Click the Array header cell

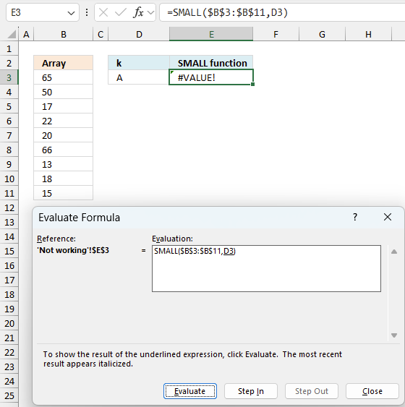coord(64,63)
